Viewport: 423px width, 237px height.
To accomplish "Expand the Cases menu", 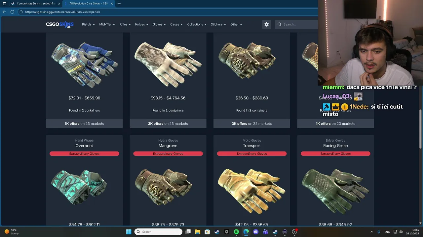I will pyautogui.click(x=176, y=24).
